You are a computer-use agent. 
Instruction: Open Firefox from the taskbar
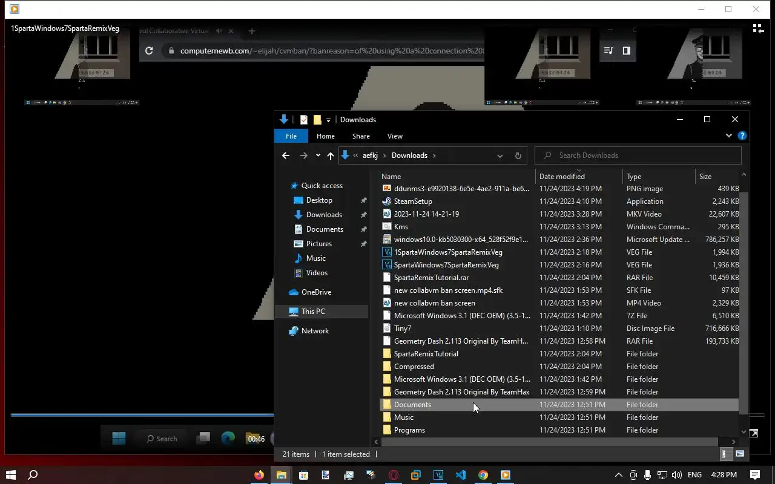[259, 475]
